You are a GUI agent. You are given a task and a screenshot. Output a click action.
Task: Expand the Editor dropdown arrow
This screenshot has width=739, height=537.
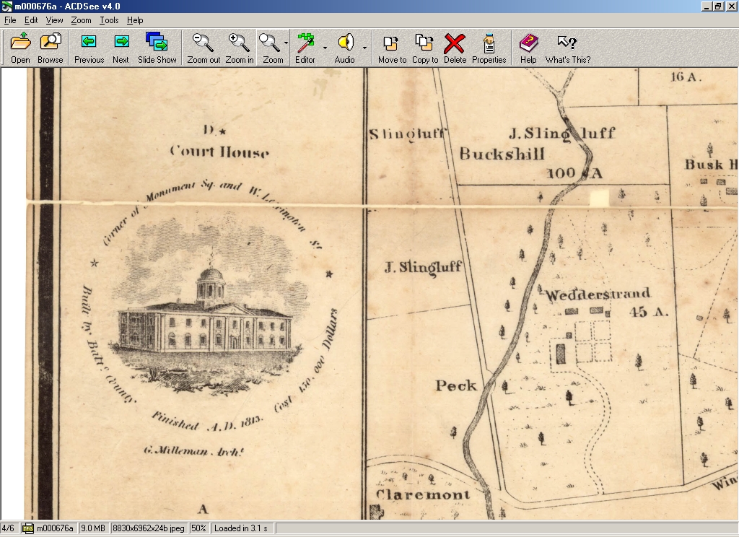(x=325, y=48)
